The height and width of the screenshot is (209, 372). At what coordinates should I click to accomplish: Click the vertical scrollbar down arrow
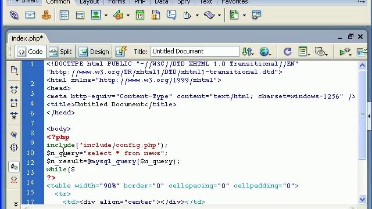tap(362, 199)
